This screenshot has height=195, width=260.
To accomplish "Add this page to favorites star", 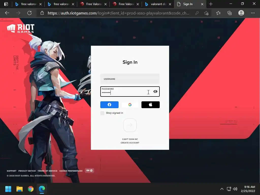I will tap(206, 13).
